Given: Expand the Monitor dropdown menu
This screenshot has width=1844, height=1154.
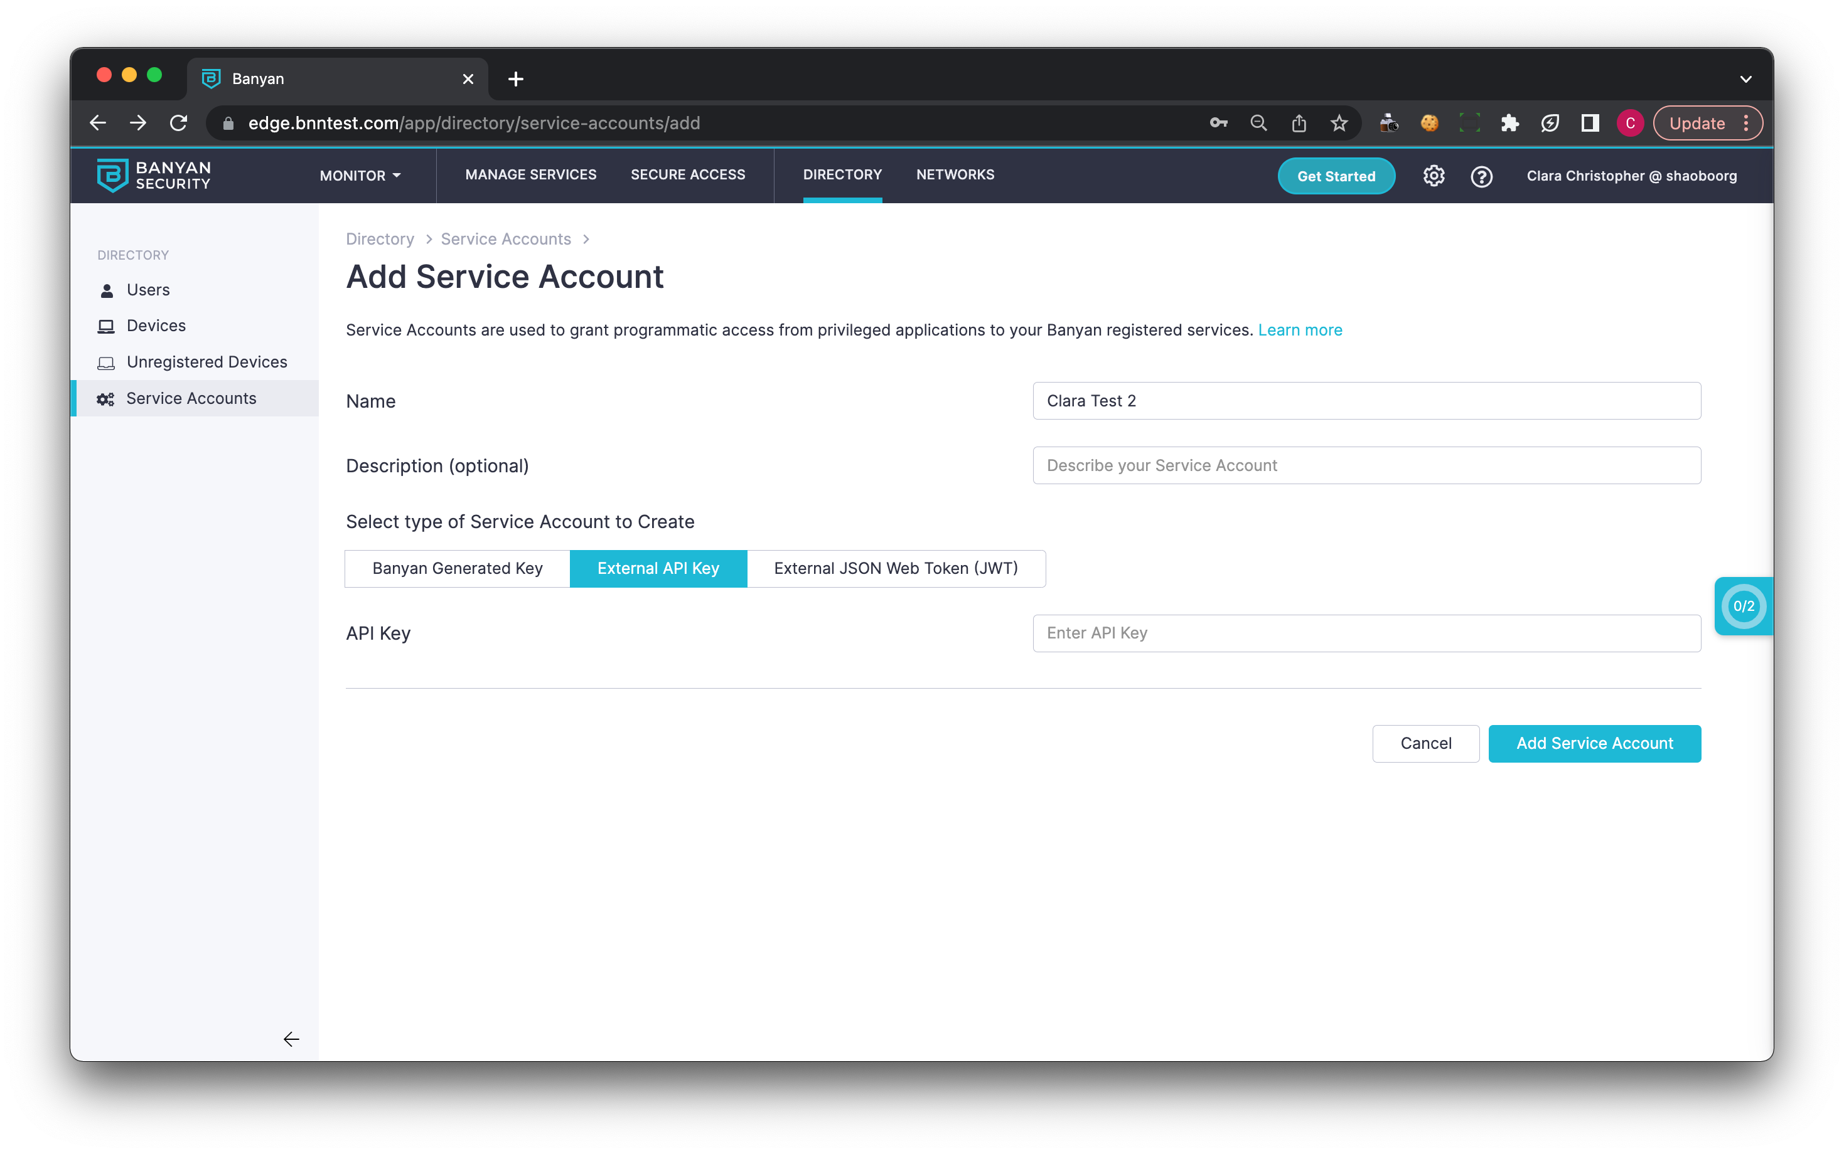Looking at the screenshot, I should pos(360,176).
